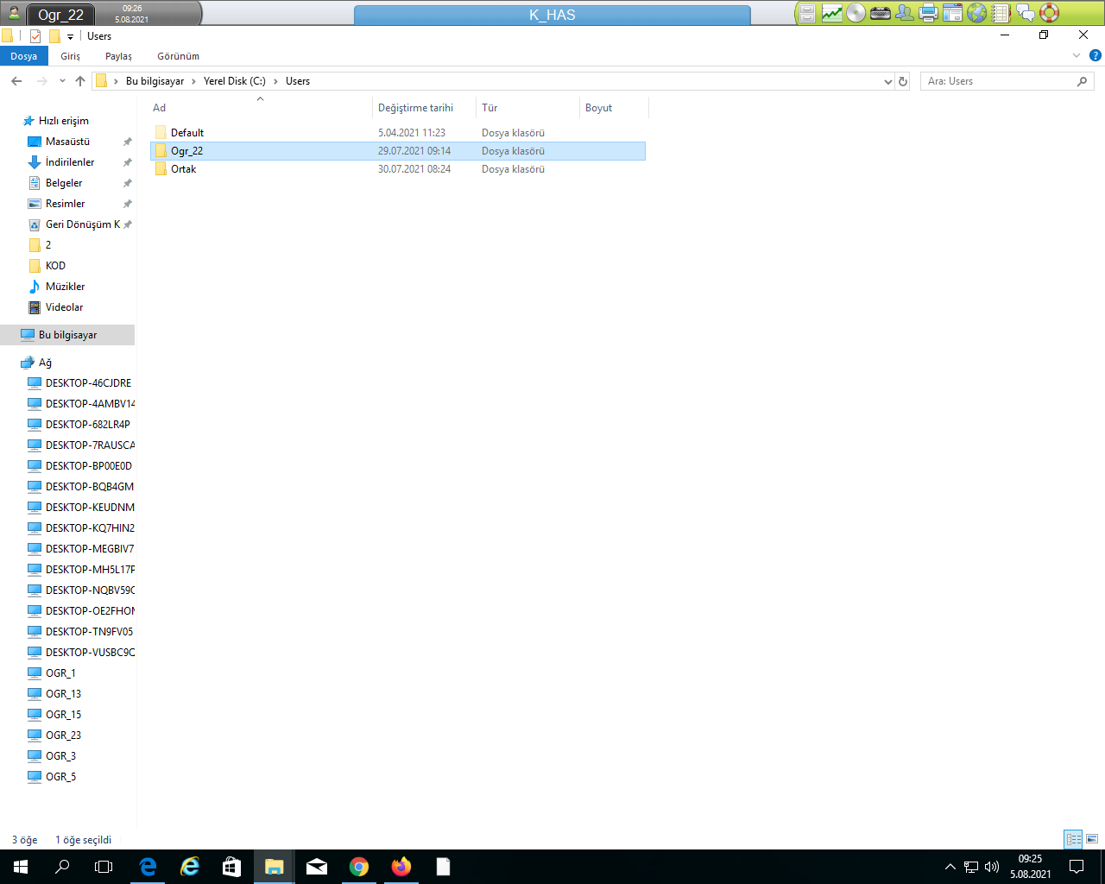The width and height of the screenshot is (1105, 884).
Task: Expand the chevron after Yerel Disk (C:) in the address bar
Action: pyautogui.click(x=275, y=81)
